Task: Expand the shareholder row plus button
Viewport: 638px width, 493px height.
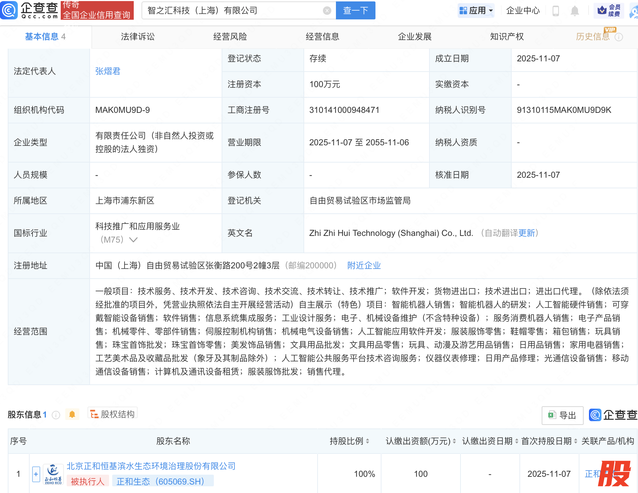Action: pyautogui.click(x=36, y=474)
